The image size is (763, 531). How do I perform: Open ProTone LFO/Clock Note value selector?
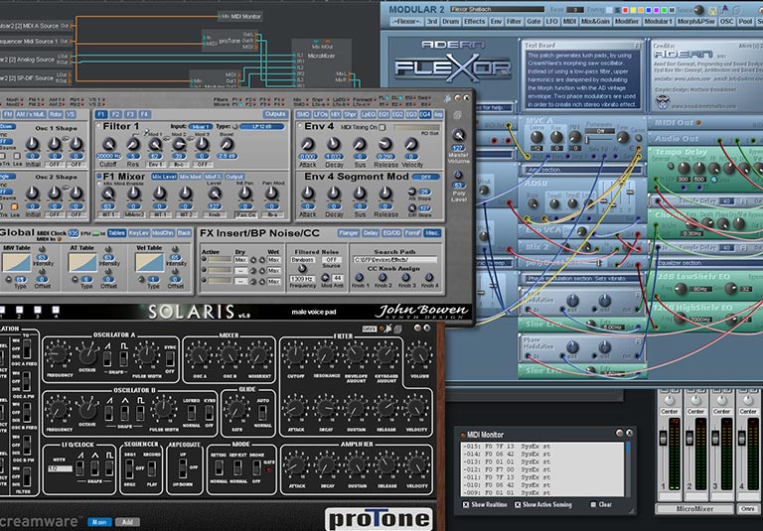[x=60, y=468]
